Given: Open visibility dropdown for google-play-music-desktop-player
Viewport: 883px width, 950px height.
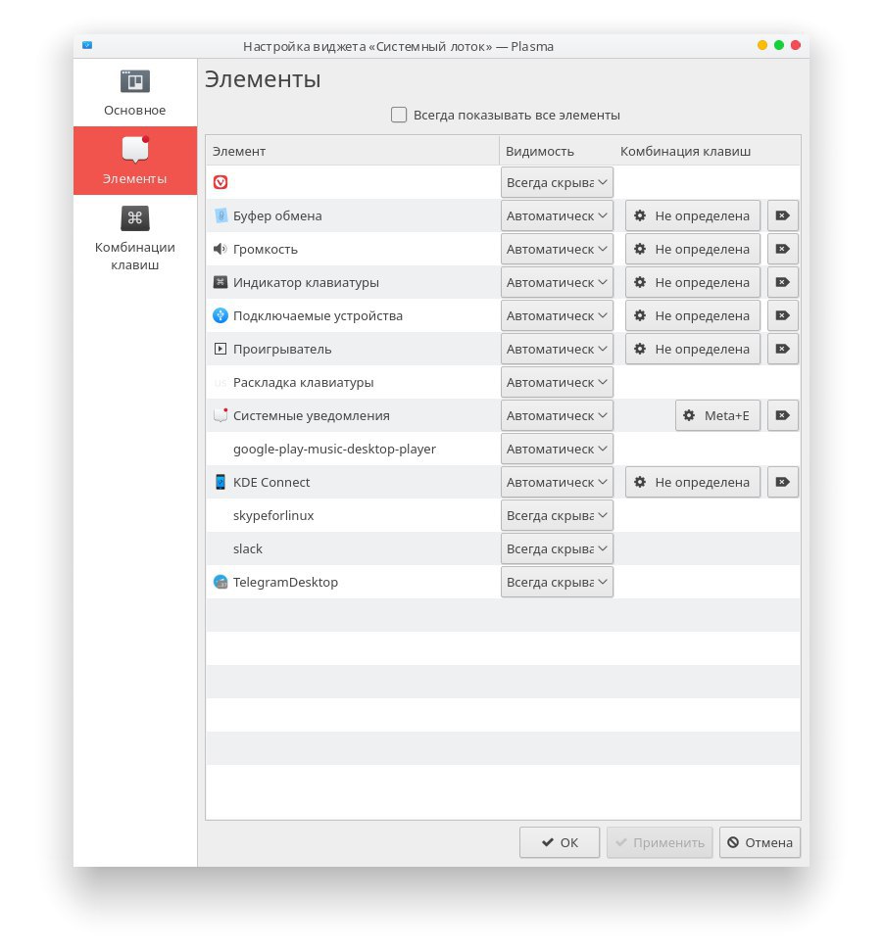Looking at the screenshot, I should click(557, 449).
